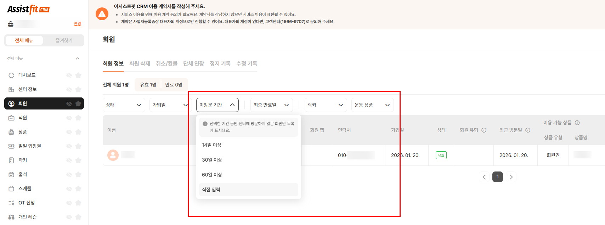This screenshot has width=605, height=225.
Task: Collapse the 전체 메뉴 section chevron
Action: coord(78,58)
